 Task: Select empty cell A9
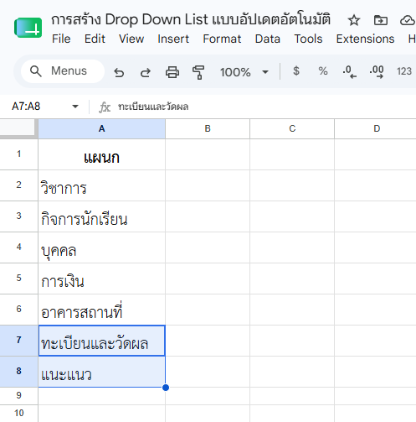102,396
